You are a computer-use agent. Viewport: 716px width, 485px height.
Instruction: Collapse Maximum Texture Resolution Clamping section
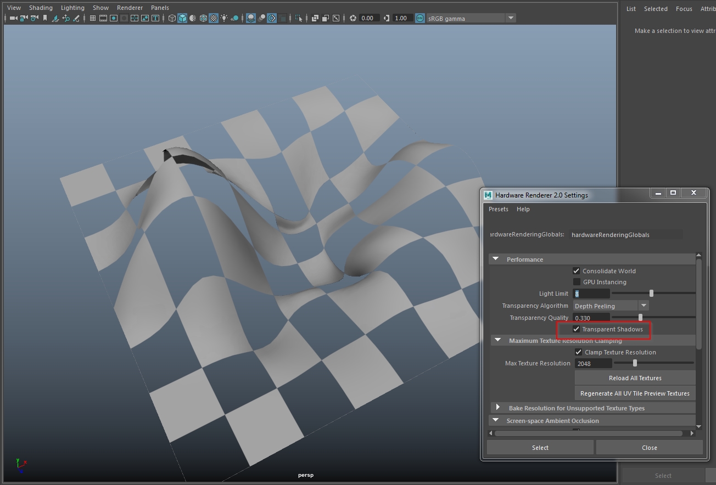coord(498,340)
